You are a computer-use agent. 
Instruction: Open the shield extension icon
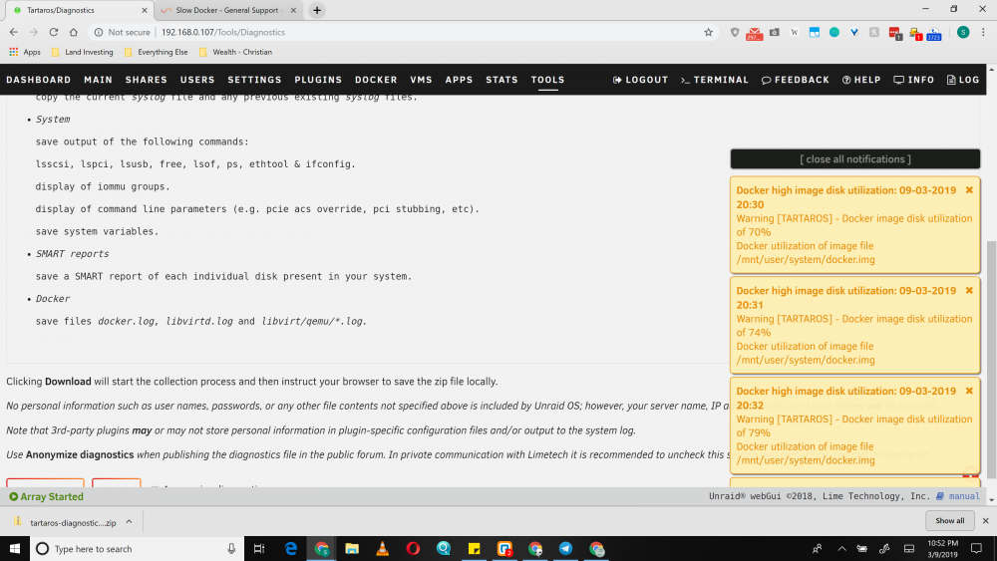click(735, 32)
